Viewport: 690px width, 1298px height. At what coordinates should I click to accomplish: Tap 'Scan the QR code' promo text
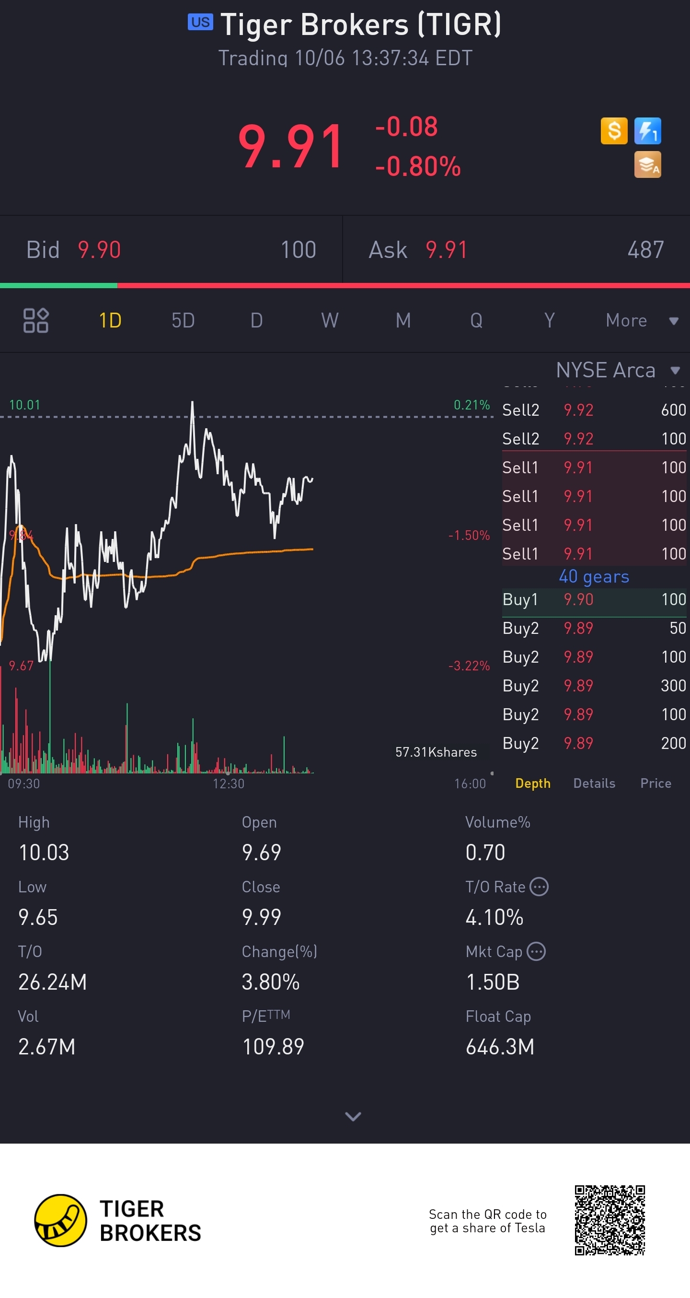click(487, 1221)
